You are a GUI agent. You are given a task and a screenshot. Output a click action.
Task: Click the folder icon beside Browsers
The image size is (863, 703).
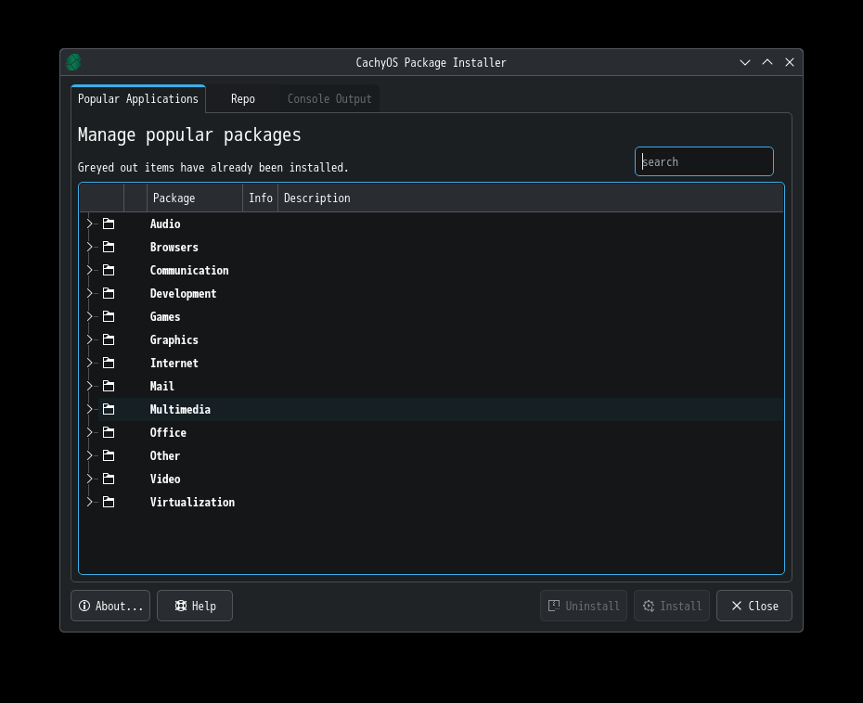108,247
